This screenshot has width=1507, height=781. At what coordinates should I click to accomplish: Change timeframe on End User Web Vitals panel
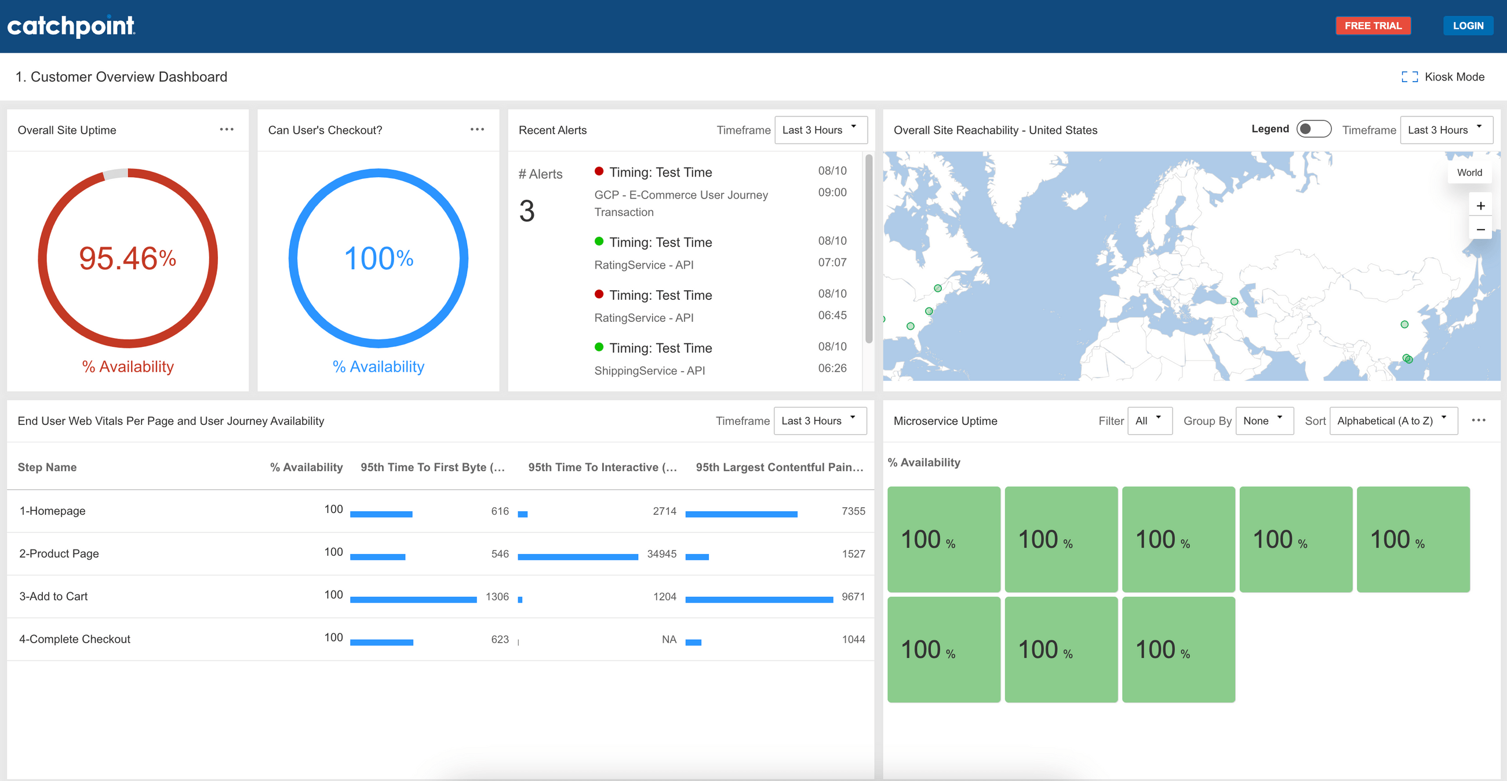coord(820,420)
